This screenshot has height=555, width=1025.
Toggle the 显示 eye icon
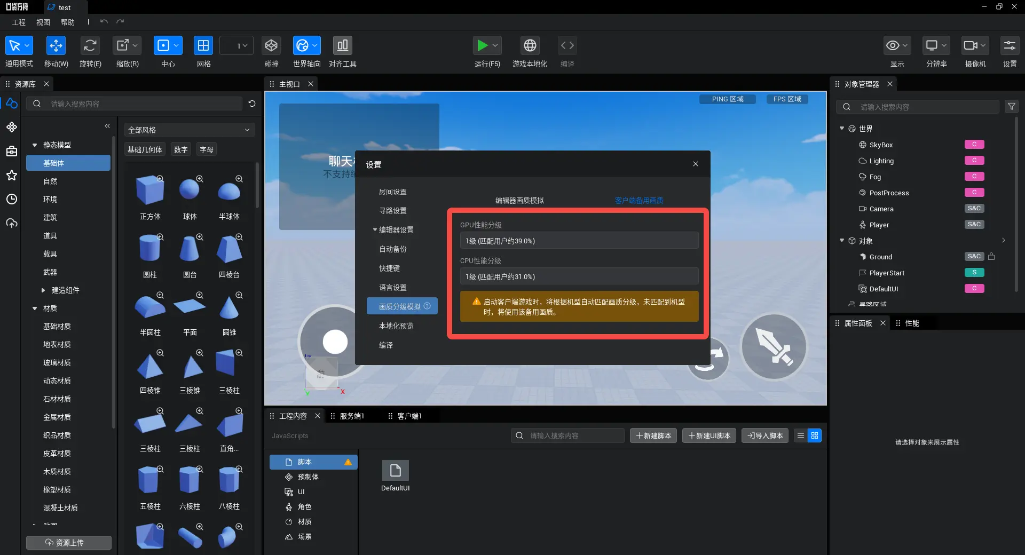(893, 45)
